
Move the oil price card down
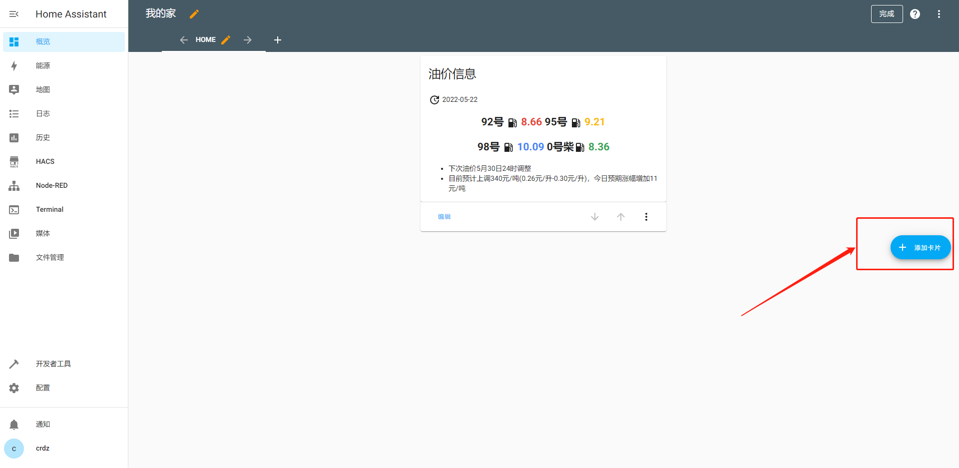(594, 217)
